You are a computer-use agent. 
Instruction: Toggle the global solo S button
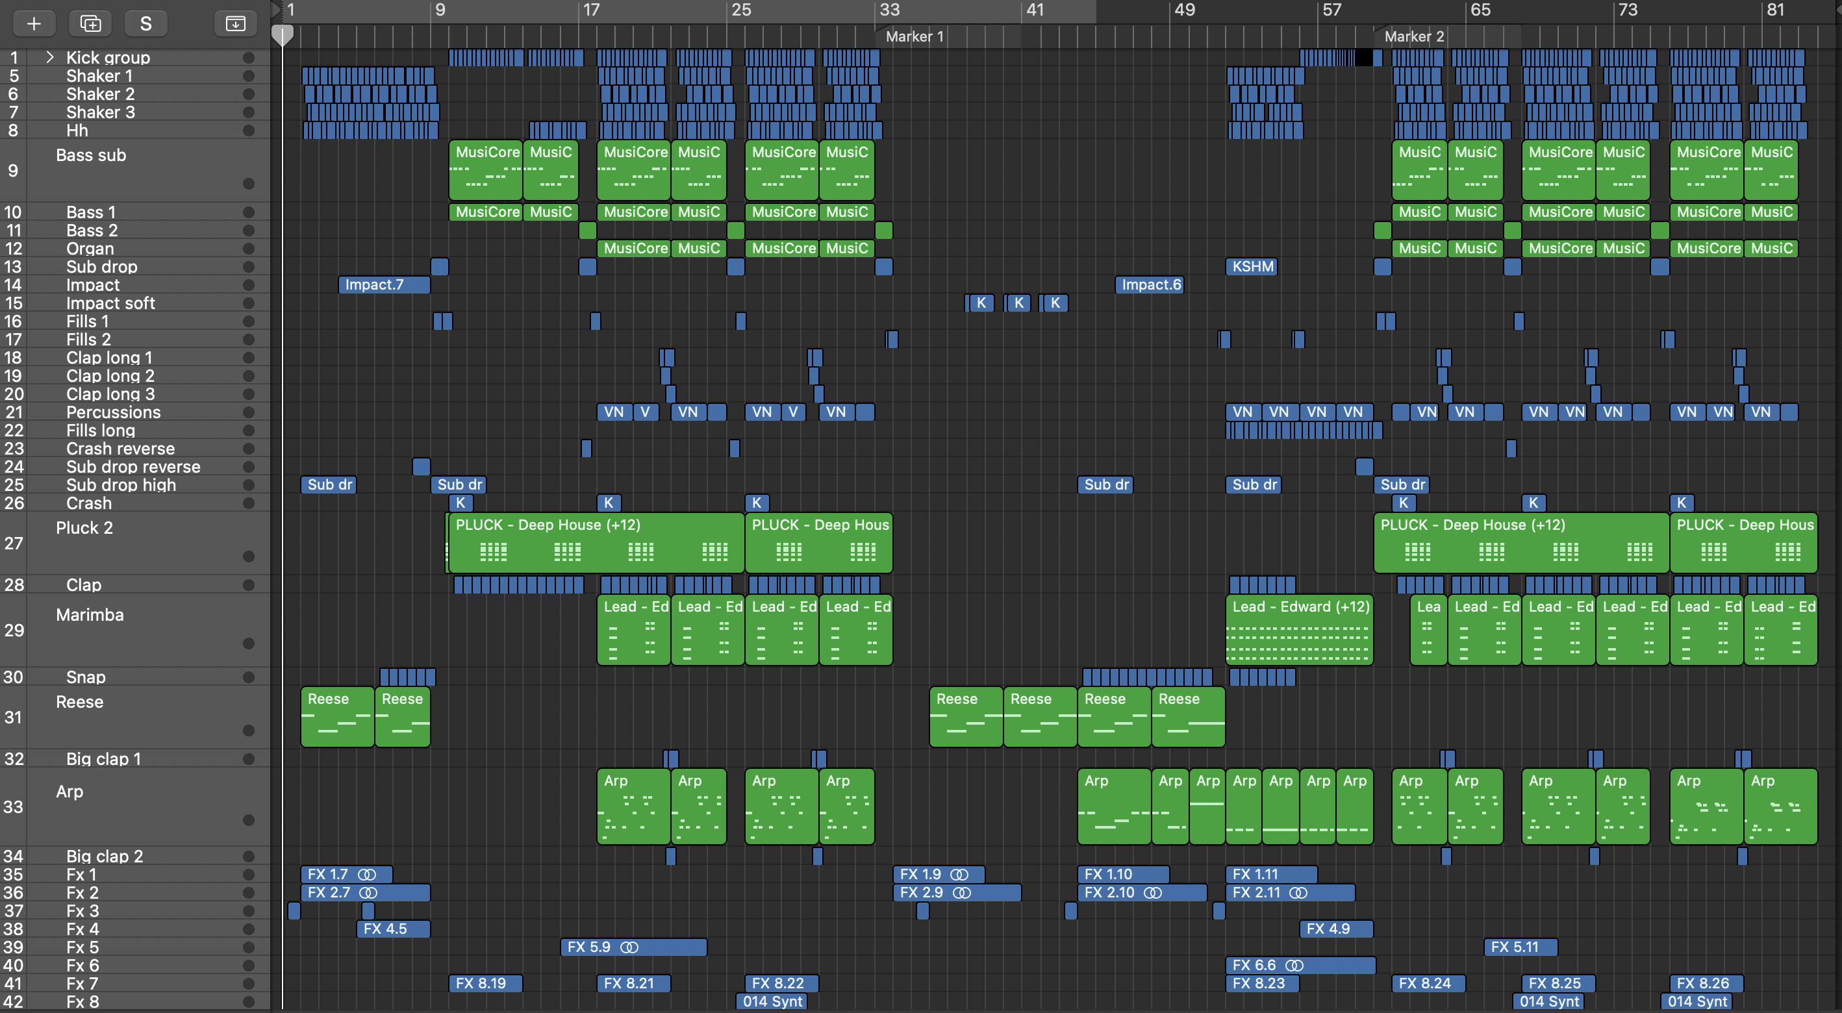point(146,23)
